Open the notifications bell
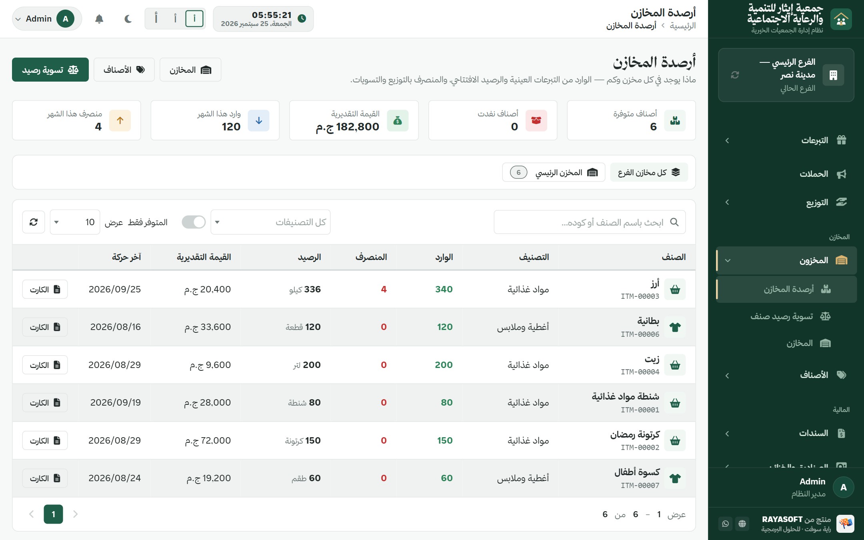The width and height of the screenshot is (864, 540). (99, 19)
